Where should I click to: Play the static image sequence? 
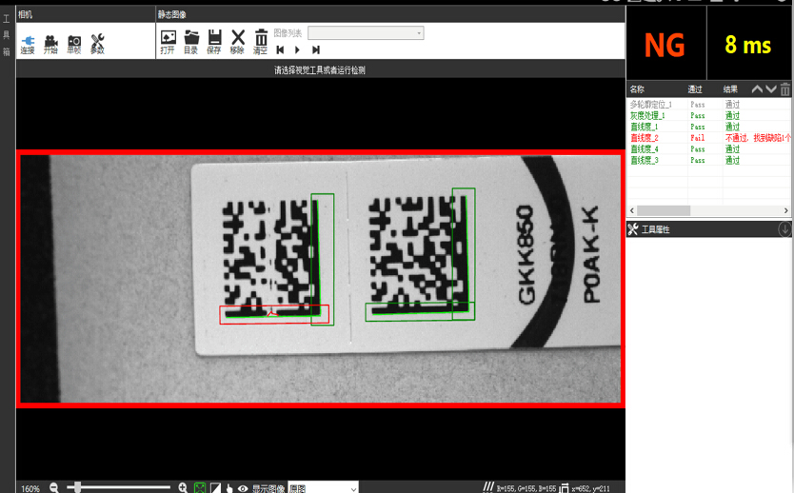(x=298, y=49)
